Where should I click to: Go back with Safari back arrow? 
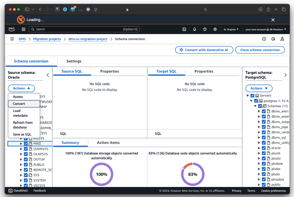(40, 9)
